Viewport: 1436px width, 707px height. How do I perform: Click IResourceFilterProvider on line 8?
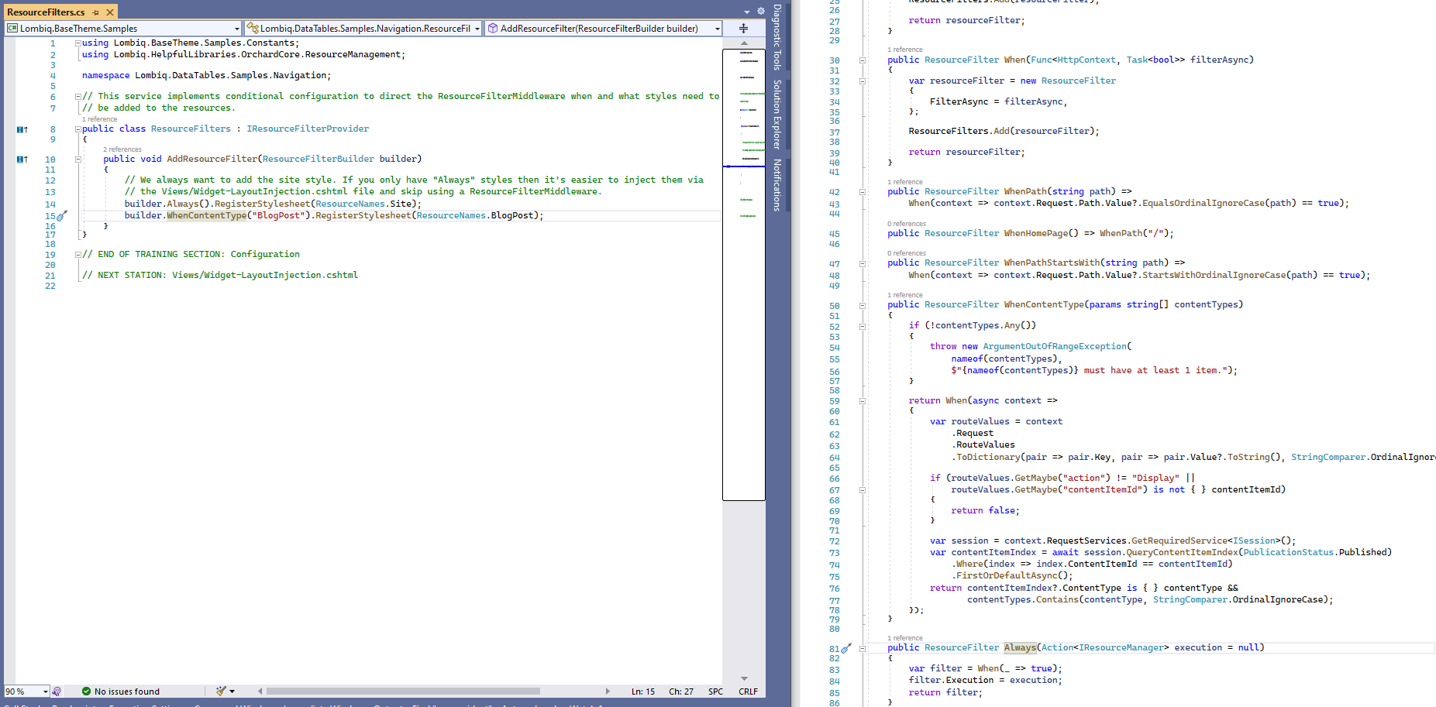(308, 129)
